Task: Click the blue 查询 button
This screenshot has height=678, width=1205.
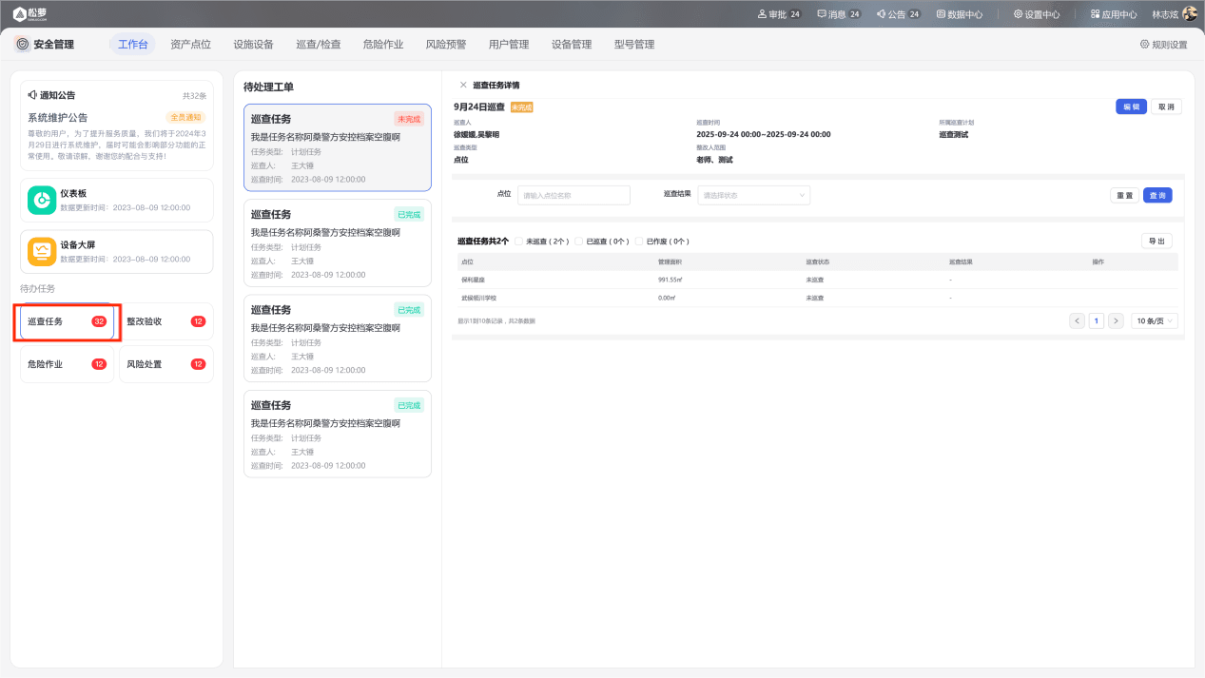Action: coord(1157,195)
